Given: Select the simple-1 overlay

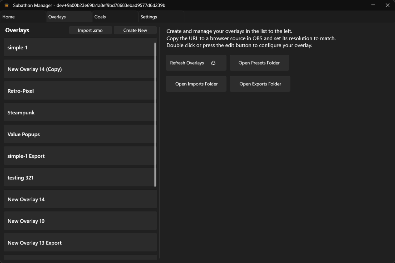Looking at the screenshot, I should [79, 47].
